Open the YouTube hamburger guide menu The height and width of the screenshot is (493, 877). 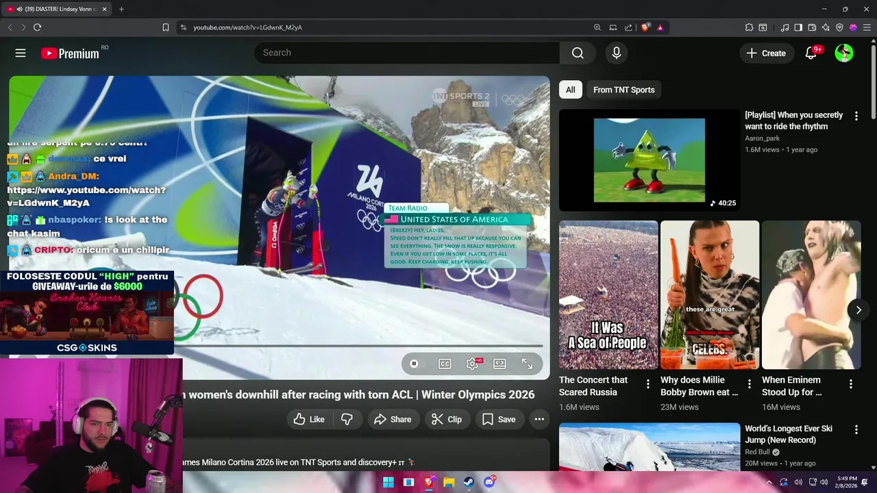21,53
